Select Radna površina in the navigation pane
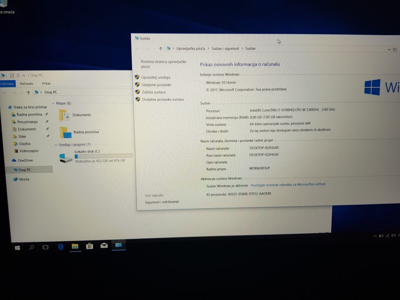This screenshot has height=300, width=400. pyautogui.click(x=27, y=114)
